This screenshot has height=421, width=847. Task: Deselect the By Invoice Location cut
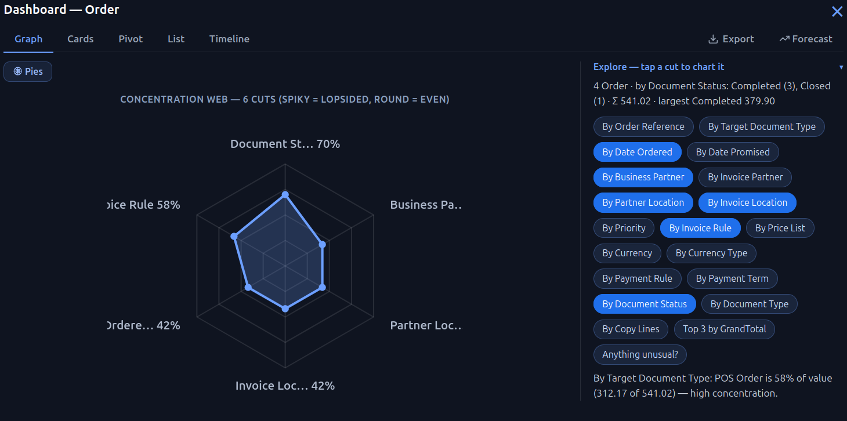point(748,202)
